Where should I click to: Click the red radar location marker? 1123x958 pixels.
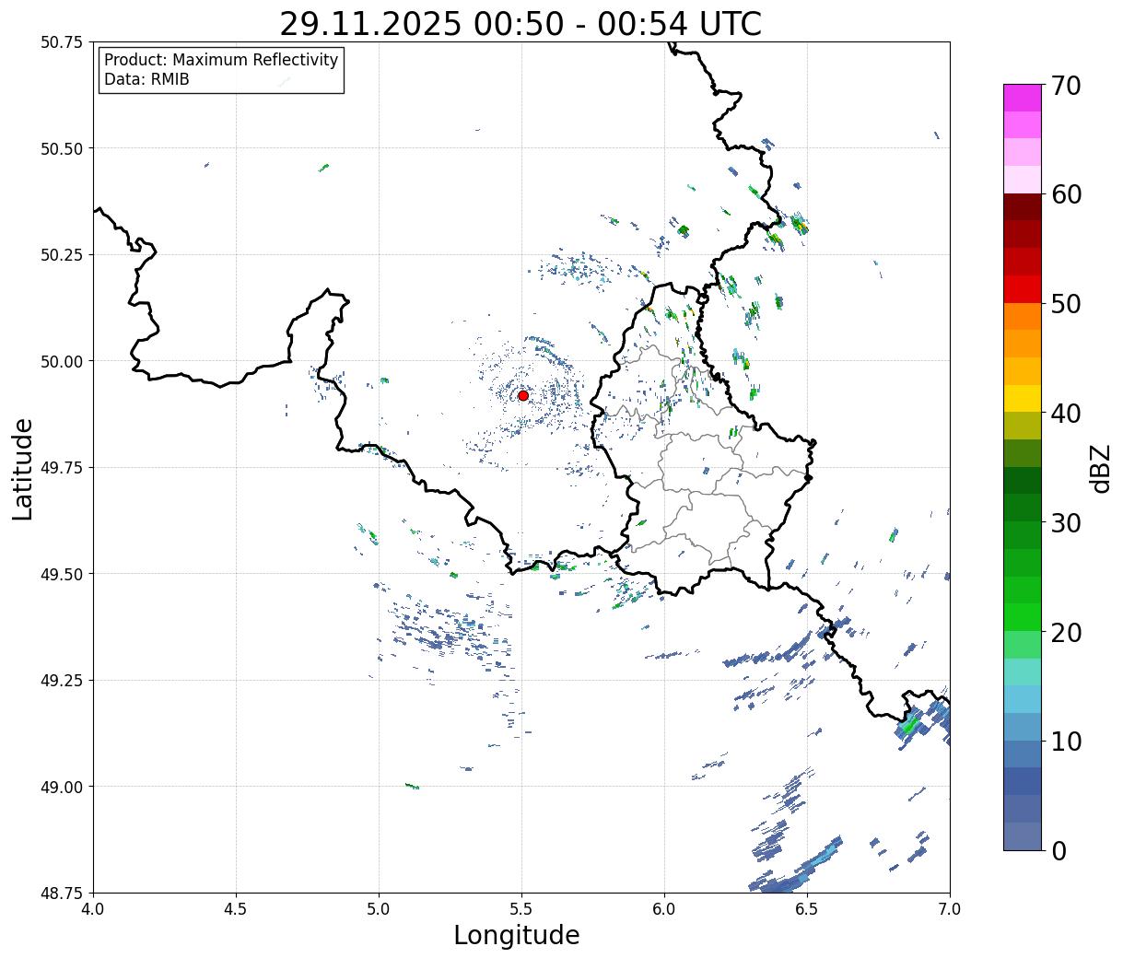[x=522, y=395]
